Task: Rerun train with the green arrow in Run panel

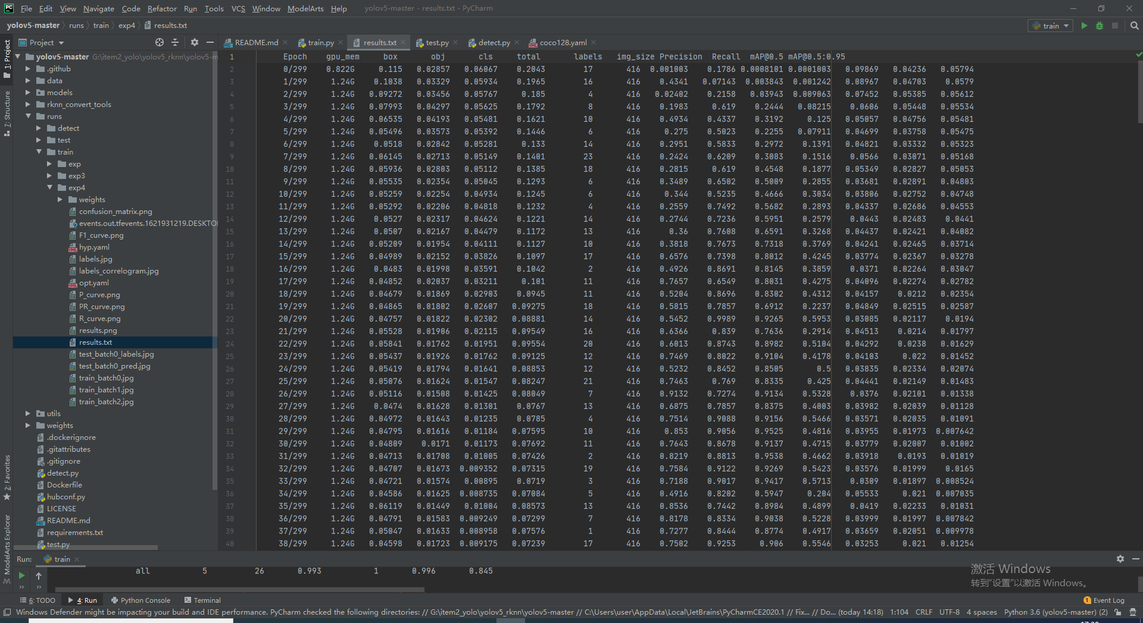Action: coord(21,575)
